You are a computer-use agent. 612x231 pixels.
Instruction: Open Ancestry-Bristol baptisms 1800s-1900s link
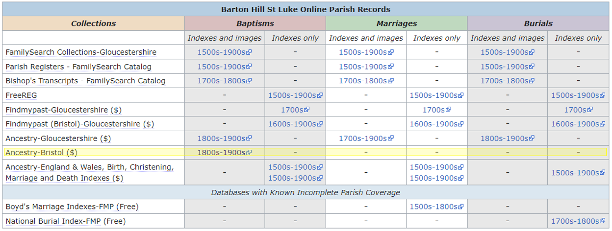(x=225, y=153)
